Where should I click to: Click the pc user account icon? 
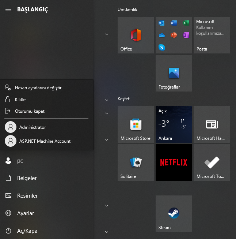point(8,161)
